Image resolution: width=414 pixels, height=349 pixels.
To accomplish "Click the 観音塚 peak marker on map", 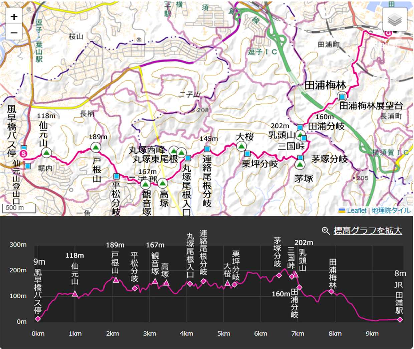I will pos(145,184).
